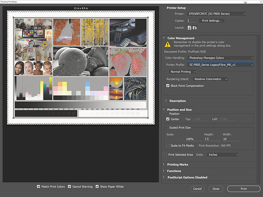Expand the Printing Marks section
This screenshot has width=263, height=197.
(x=177, y=164)
